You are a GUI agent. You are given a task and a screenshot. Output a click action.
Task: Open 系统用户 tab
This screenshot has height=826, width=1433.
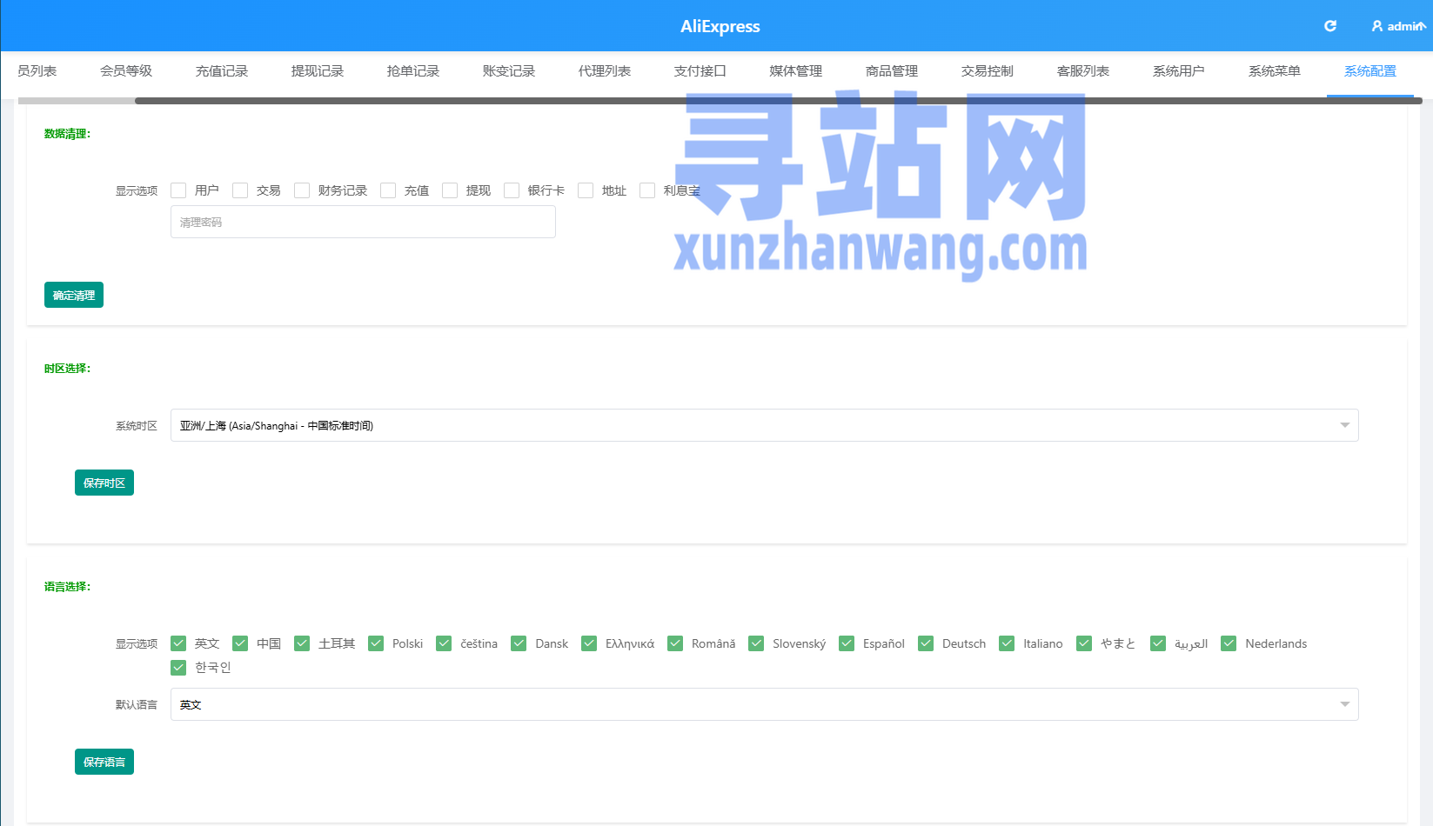pos(1179,71)
